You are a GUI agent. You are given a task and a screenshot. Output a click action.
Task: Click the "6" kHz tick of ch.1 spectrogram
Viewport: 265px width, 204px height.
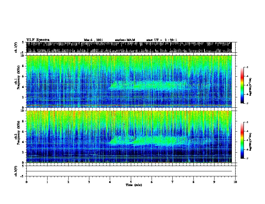click(x=23, y=76)
